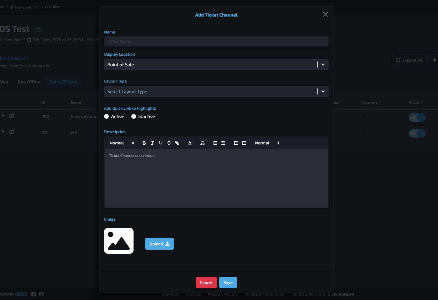
Task: Expand row 302 in the table
Action: coord(3,116)
